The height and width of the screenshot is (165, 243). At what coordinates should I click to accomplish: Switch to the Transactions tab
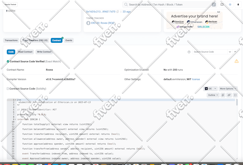11,40
